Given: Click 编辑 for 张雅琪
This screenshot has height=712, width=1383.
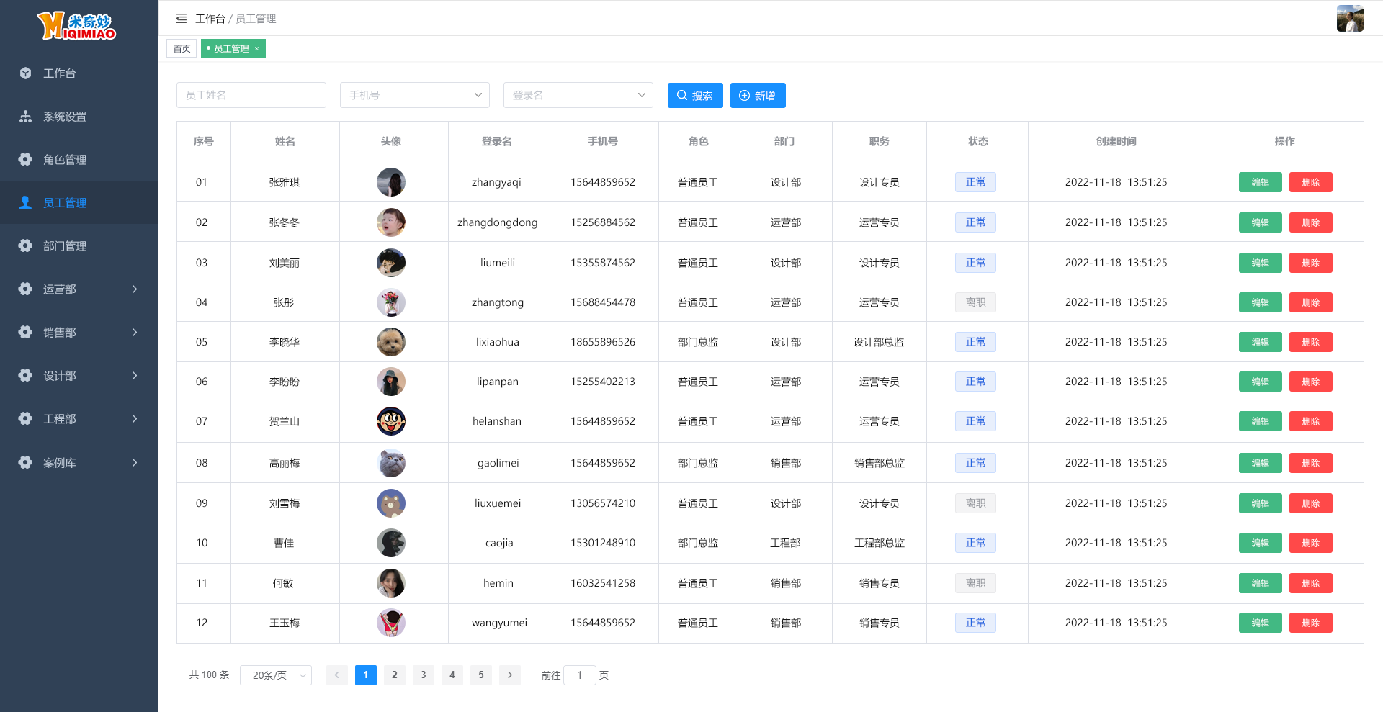Looking at the screenshot, I should tap(1261, 182).
